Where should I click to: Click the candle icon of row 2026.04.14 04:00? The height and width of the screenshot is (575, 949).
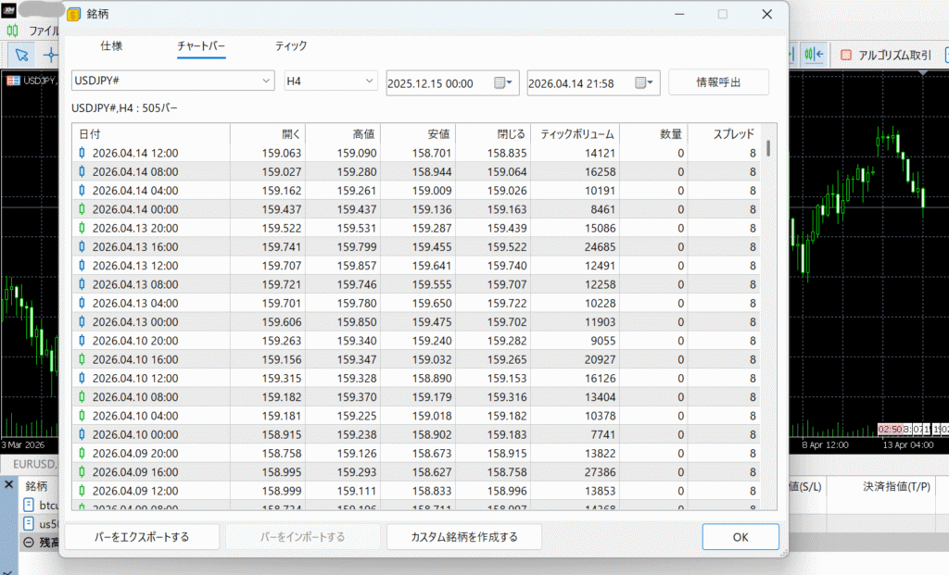click(82, 191)
